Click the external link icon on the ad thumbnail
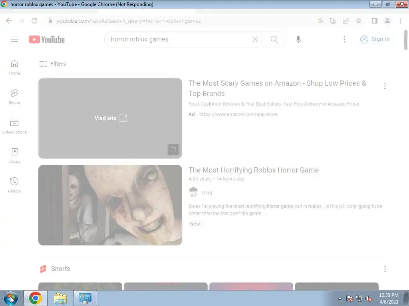Image resolution: width=409 pixels, height=306 pixels. click(x=173, y=150)
